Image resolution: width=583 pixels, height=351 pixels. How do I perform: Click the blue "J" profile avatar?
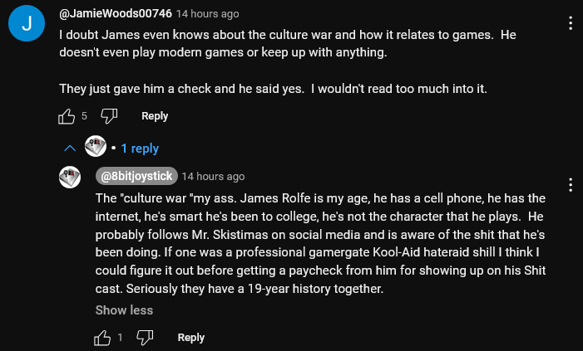tap(27, 24)
